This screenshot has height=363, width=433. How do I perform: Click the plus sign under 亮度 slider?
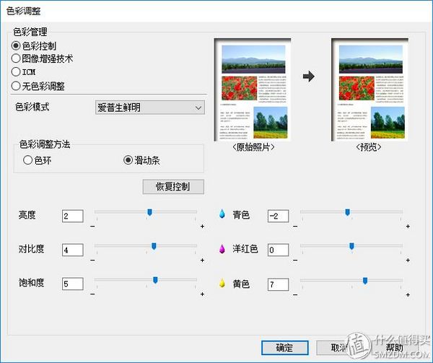pyautogui.click(x=202, y=227)
